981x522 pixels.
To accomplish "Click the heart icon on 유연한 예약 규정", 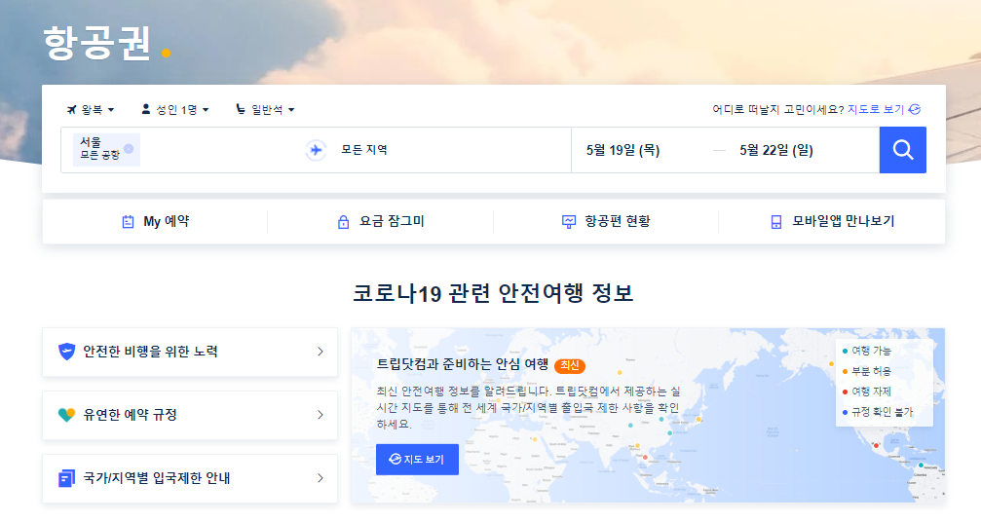I will 66,415.
